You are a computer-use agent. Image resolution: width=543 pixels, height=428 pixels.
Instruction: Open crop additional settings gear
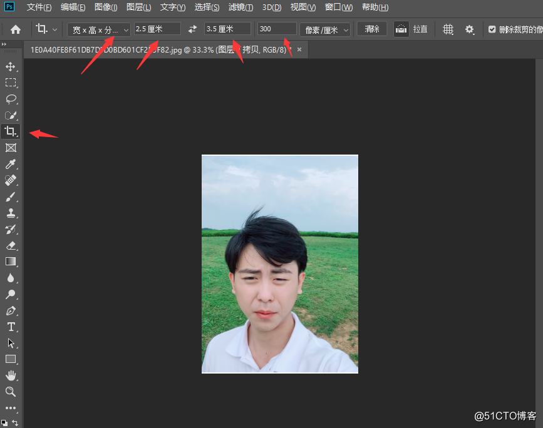pyautogui.click(x=469, y=29)
